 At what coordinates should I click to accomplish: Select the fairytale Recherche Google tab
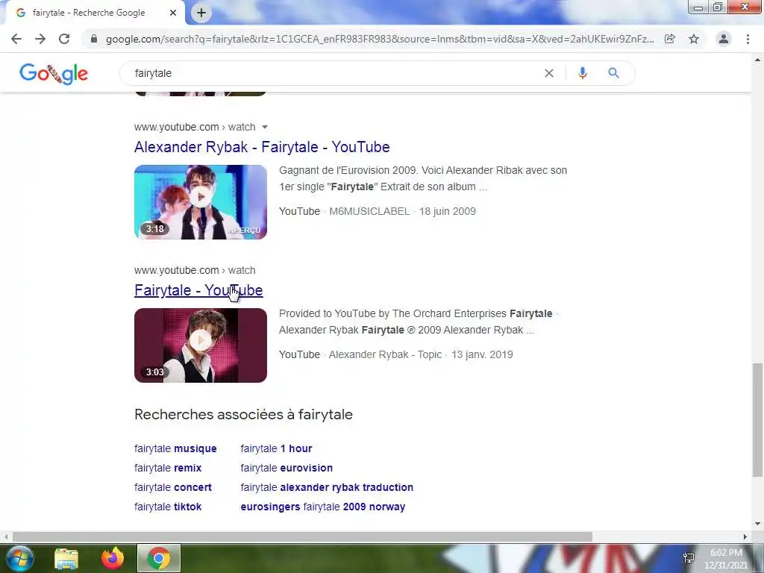point(89,13)
